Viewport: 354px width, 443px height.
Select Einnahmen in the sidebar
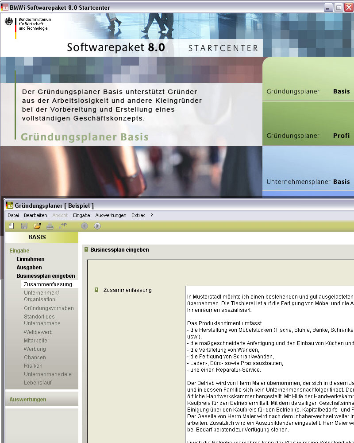31,259
